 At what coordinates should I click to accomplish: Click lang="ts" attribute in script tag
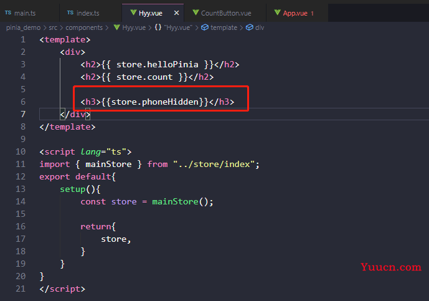[x=104, y=151]
